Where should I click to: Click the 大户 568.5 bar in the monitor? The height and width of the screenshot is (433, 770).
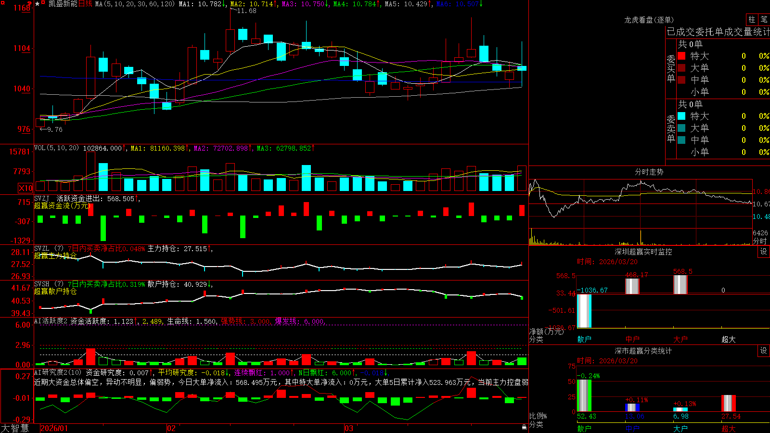pos(680,284)
